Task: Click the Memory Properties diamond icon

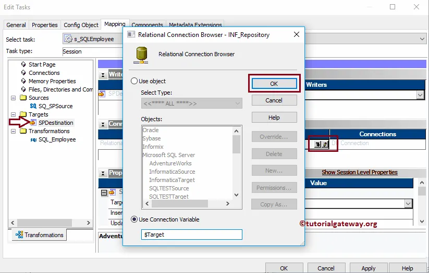Action: point(23,81)
